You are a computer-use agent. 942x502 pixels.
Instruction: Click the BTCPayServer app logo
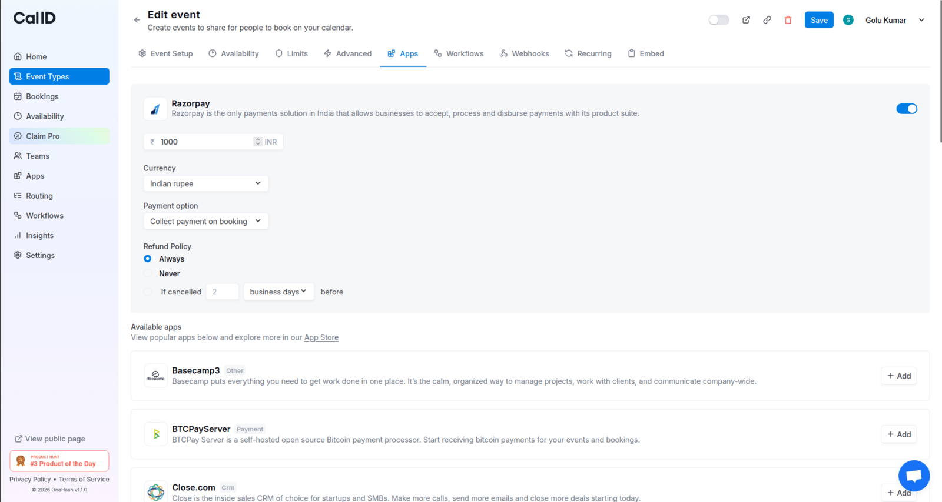pyautogui.click(x=155, y=434)
